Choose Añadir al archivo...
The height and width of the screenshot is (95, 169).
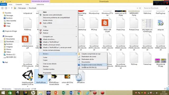[58, 39]
